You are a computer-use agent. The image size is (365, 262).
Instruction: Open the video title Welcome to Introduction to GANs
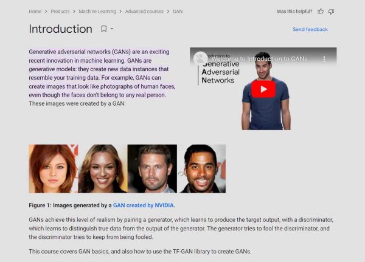coord(259,59)
